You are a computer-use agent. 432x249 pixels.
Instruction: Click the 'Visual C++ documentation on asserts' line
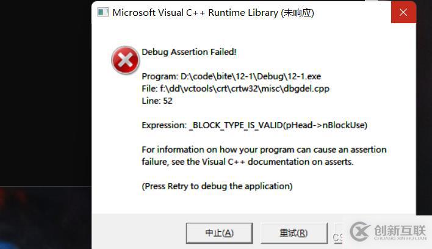click(247, 162)
